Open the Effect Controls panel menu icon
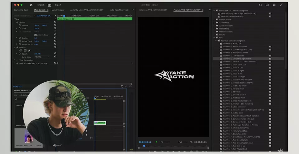Image resolution: width=299 pixels, height=154 pixels. (x=48, y=10)
